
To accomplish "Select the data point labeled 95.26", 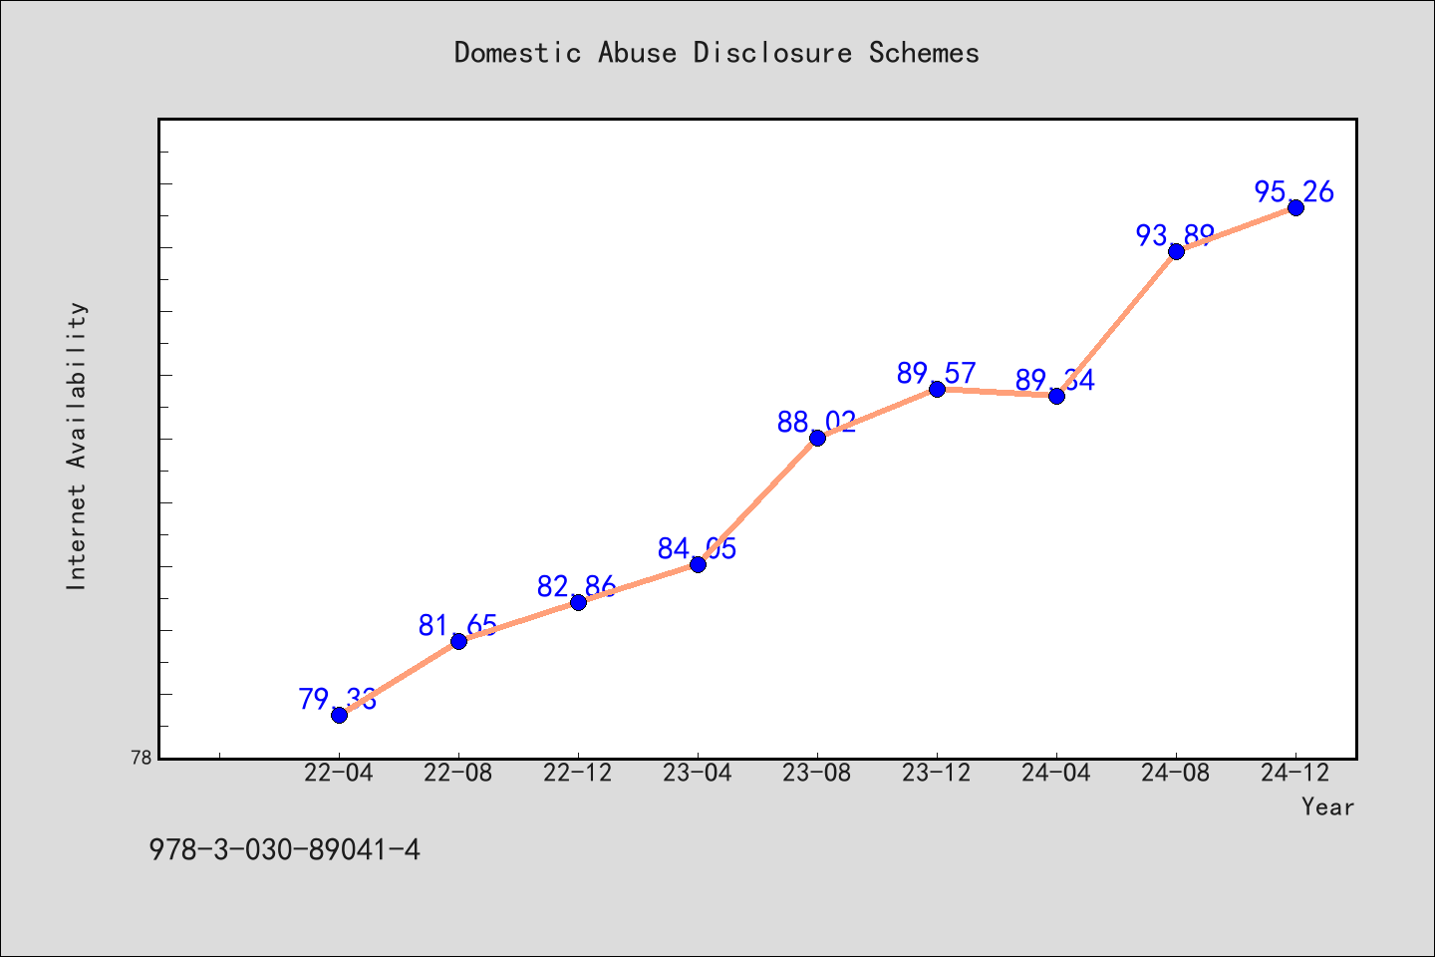I will click(1295, 207).
